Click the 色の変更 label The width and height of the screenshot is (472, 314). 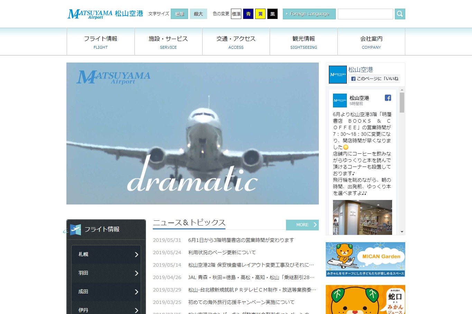point(221,14)
